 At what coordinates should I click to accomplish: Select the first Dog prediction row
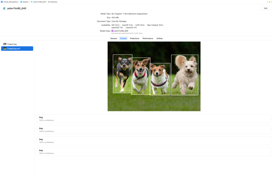pos(154,119)
